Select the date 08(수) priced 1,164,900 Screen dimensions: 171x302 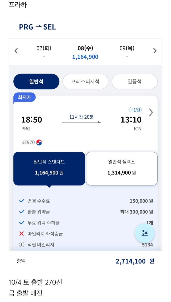(x=85, y=52)
